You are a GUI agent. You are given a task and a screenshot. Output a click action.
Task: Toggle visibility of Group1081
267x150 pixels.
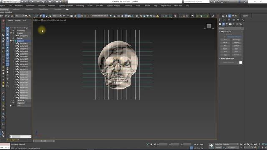(x=16, y=36)
